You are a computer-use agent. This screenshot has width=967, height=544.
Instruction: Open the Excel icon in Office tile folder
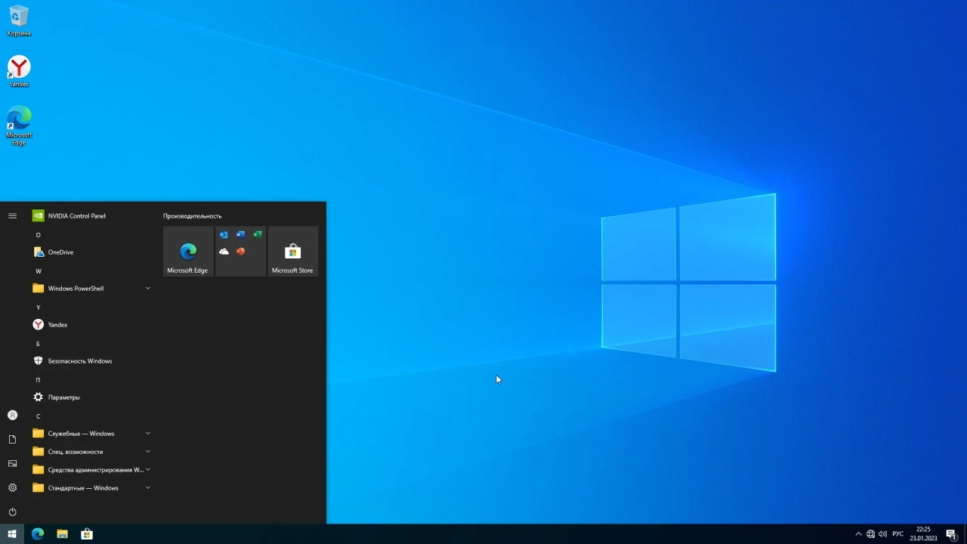[258, 235]
